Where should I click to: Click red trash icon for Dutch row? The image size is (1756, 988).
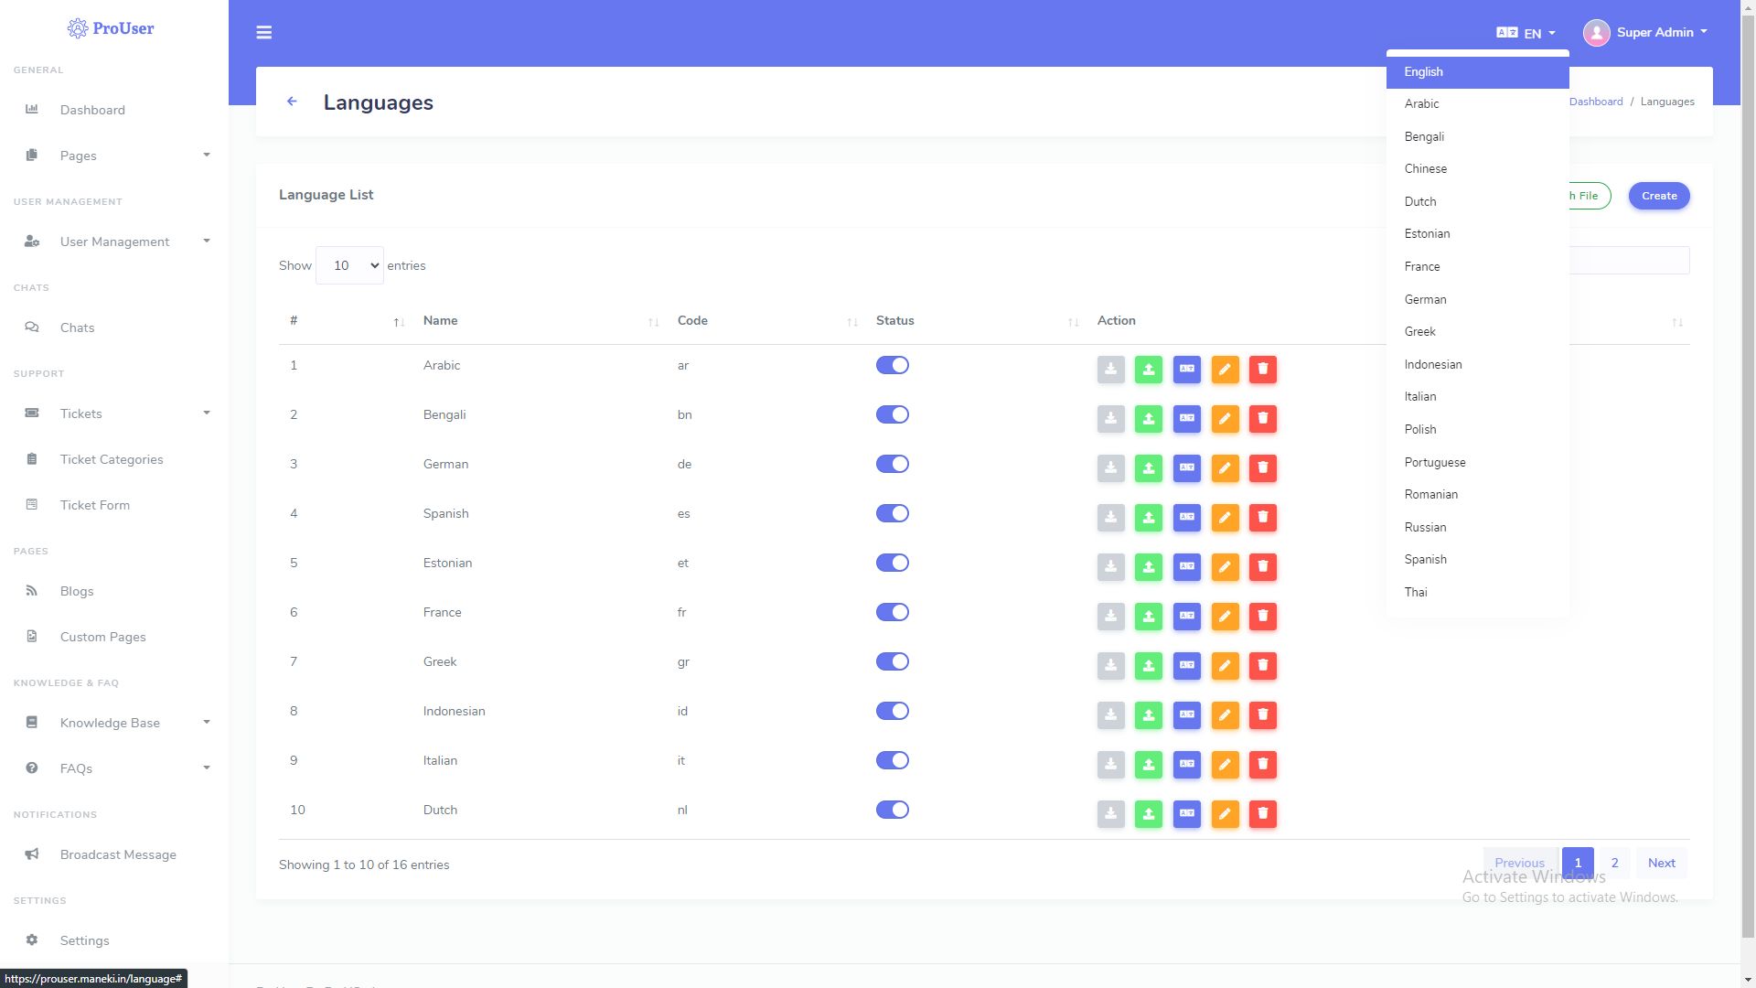tap(1262, 814)
